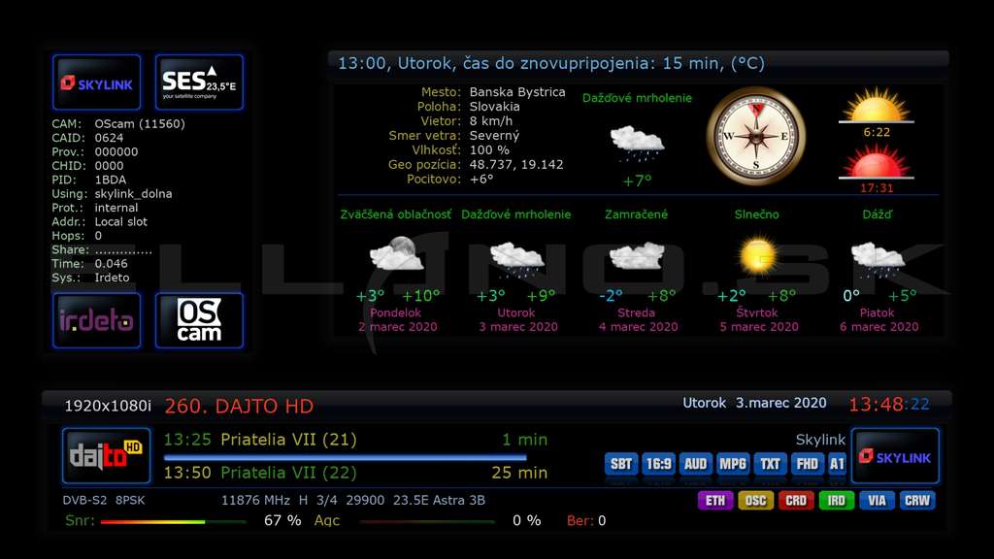Click Streda overcast cloud icon
This screenshot has width=994, height=559.
[x=637, y=256]
